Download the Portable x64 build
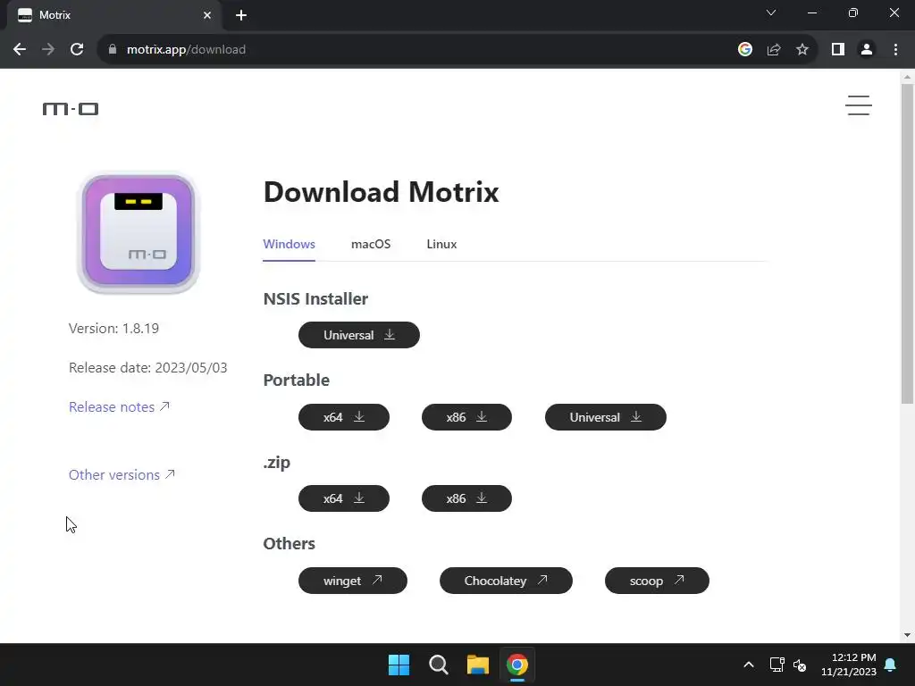 [x=344, y=417]
